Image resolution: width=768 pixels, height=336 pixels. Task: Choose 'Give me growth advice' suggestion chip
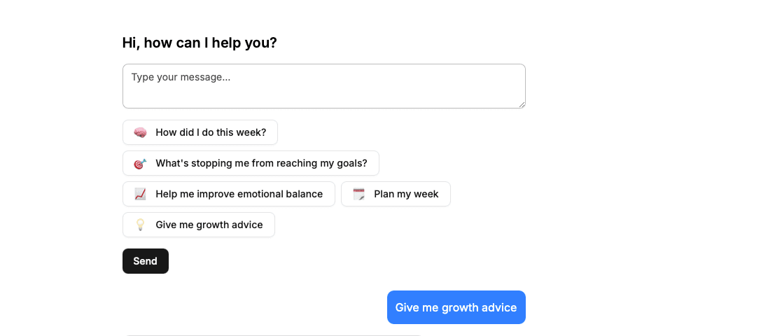coord(209,225)
